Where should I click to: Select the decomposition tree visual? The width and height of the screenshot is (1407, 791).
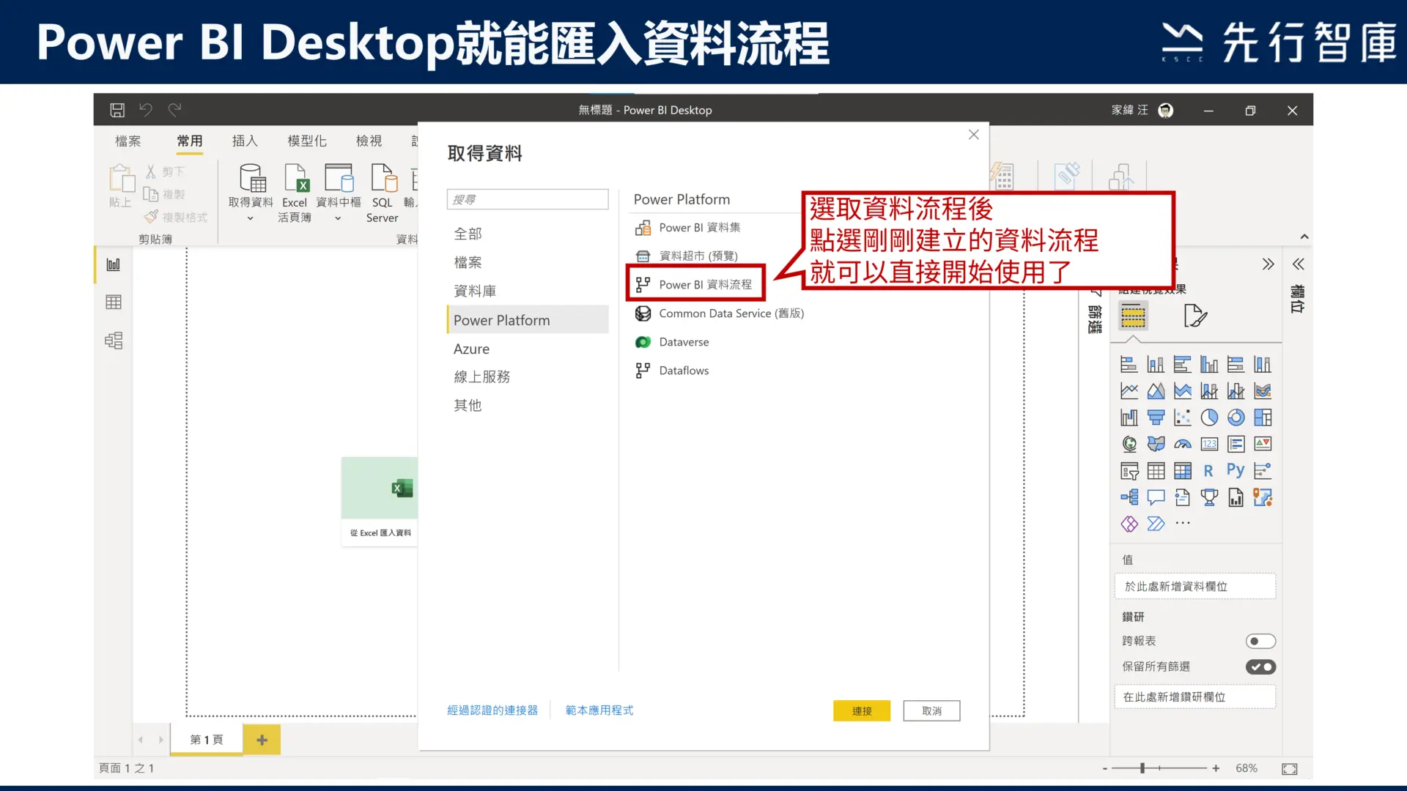click(x=1129, y=497)
